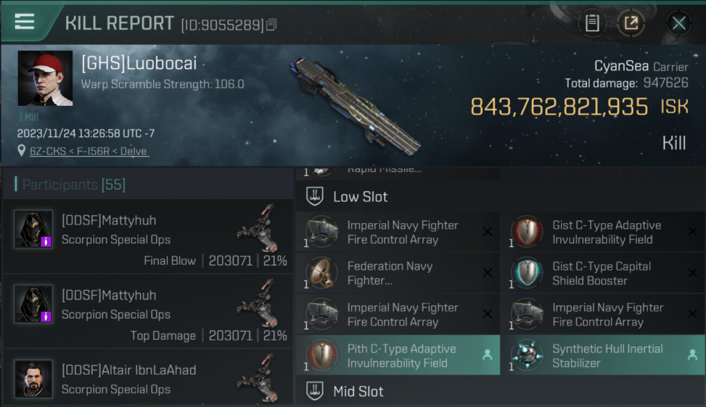Screen dimensions: 706x407
Task: View the Top Damage Mattyhuh avatar
Action: pyautogui.click(x=34, y=304)
